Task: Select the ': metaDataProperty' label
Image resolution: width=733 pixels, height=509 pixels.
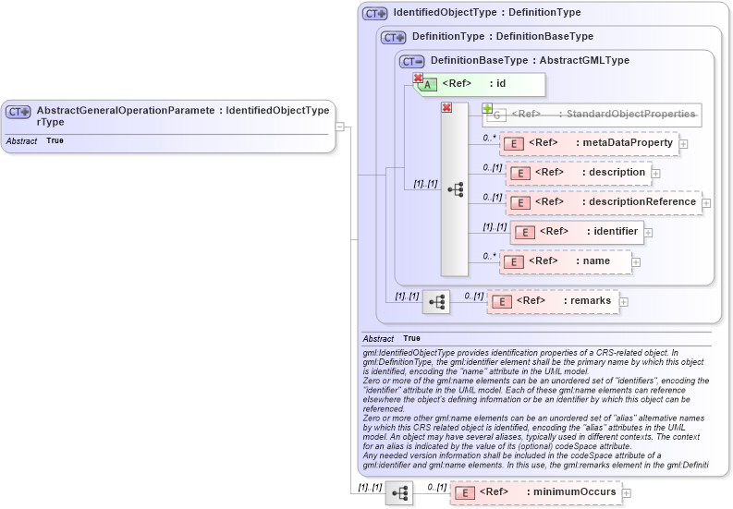Action: (x=625, y=142)
